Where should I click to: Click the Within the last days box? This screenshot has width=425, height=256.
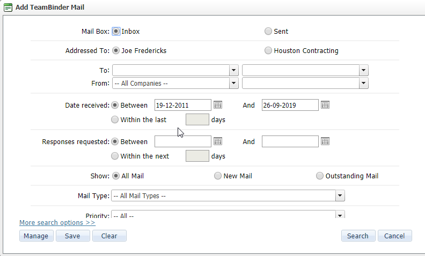coord(197,119)
